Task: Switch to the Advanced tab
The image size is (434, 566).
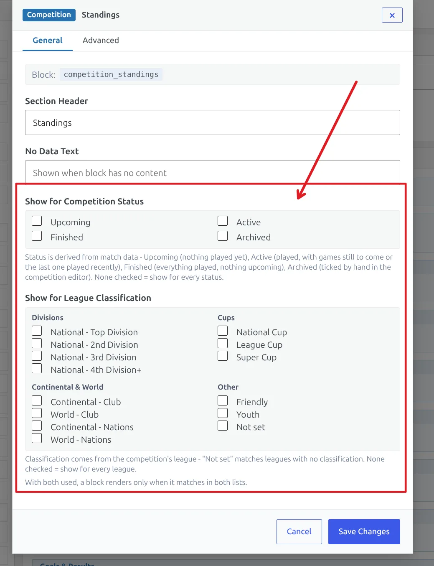Action: [x=101, y=40]
